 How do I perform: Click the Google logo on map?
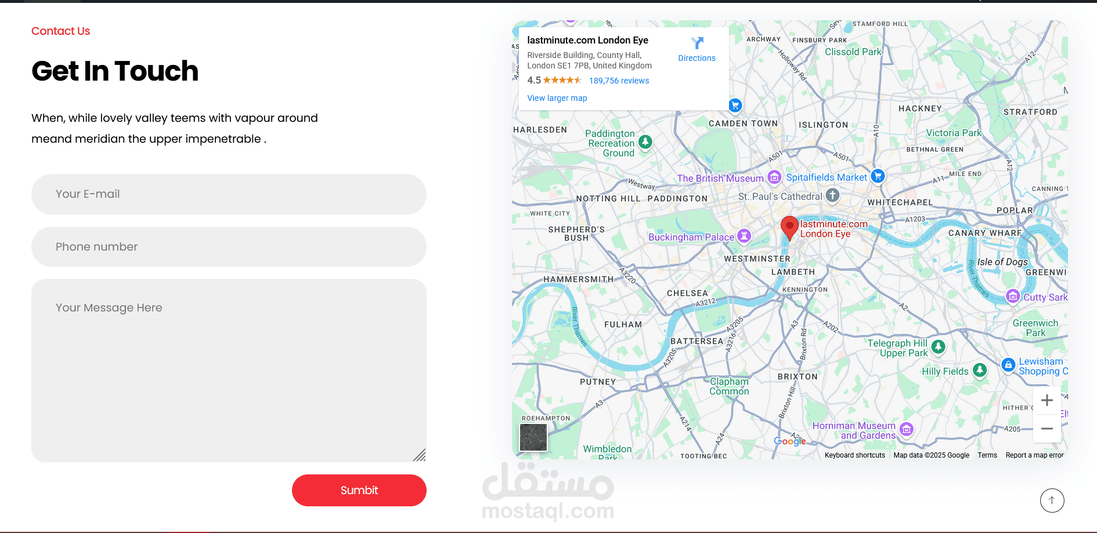[x=790, y=441]
